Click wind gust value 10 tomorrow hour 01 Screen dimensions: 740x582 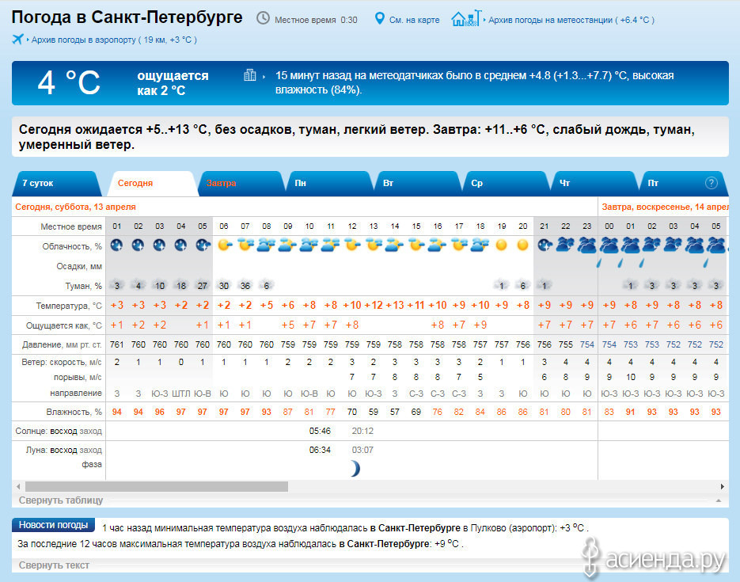[631, 377]
